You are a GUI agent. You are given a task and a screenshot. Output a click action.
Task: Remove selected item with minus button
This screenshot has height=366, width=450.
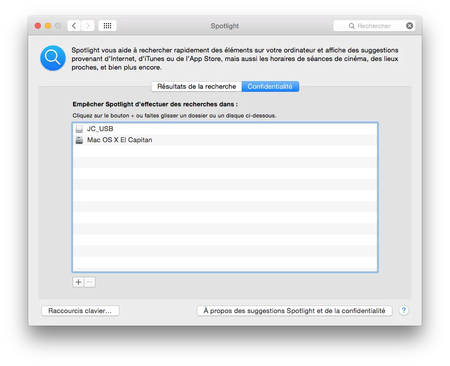click(89, 282)
